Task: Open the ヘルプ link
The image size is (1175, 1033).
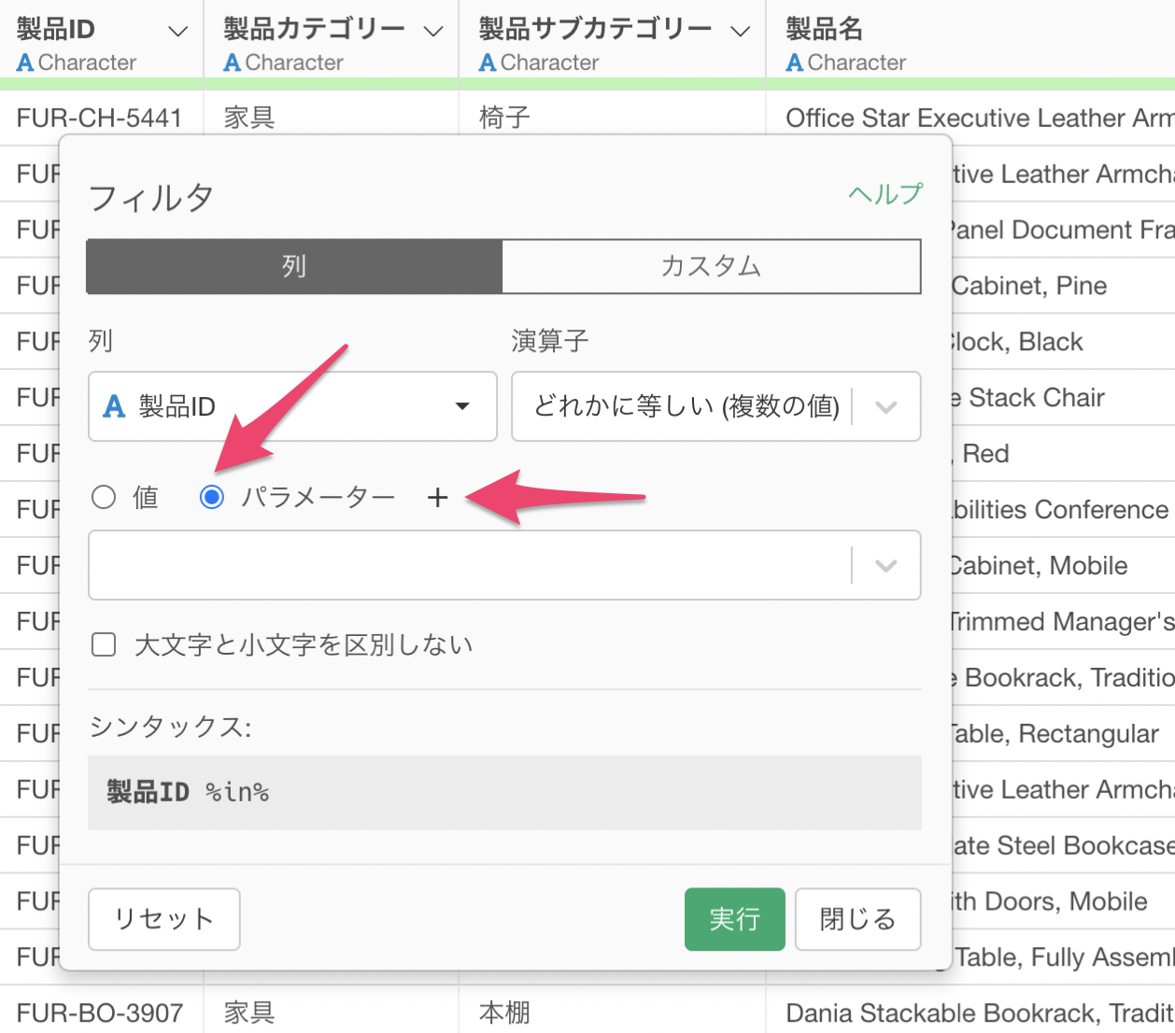Action: [885, 193]
